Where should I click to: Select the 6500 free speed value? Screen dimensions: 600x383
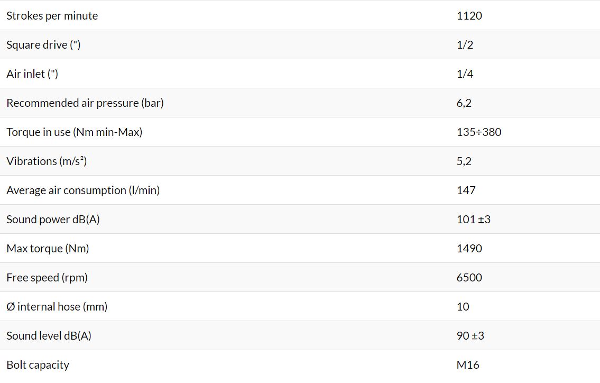tap(469, 278)
